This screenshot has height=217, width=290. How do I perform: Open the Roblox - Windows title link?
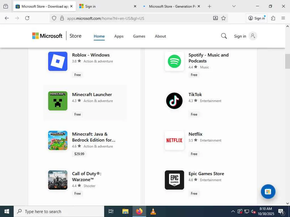[x=91, y=55]
